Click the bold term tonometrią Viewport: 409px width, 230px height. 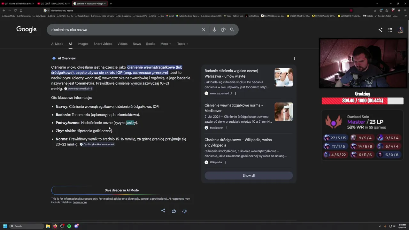tap(85, 83)
